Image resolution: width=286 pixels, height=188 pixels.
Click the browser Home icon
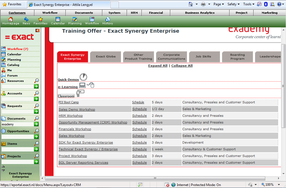[x=191, y=4]
